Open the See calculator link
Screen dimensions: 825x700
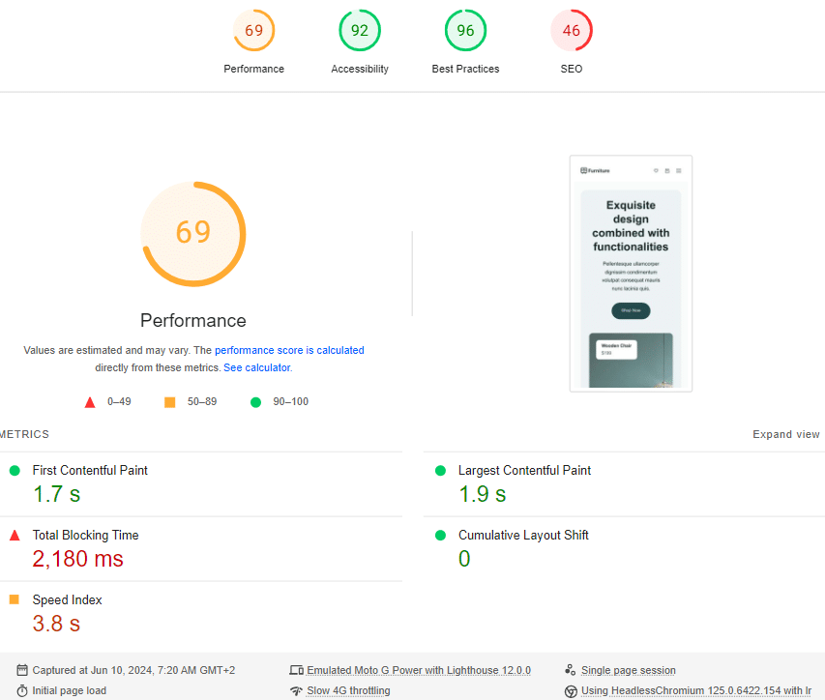pyautogui.click(x=256, y=367)
